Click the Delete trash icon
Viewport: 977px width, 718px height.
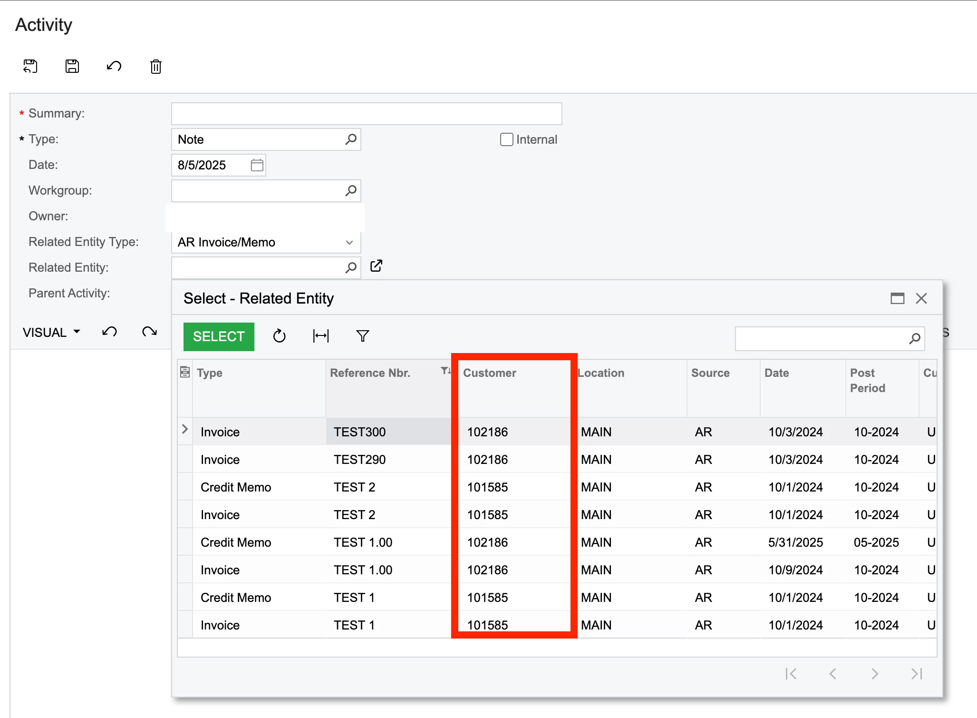[156, 66]
